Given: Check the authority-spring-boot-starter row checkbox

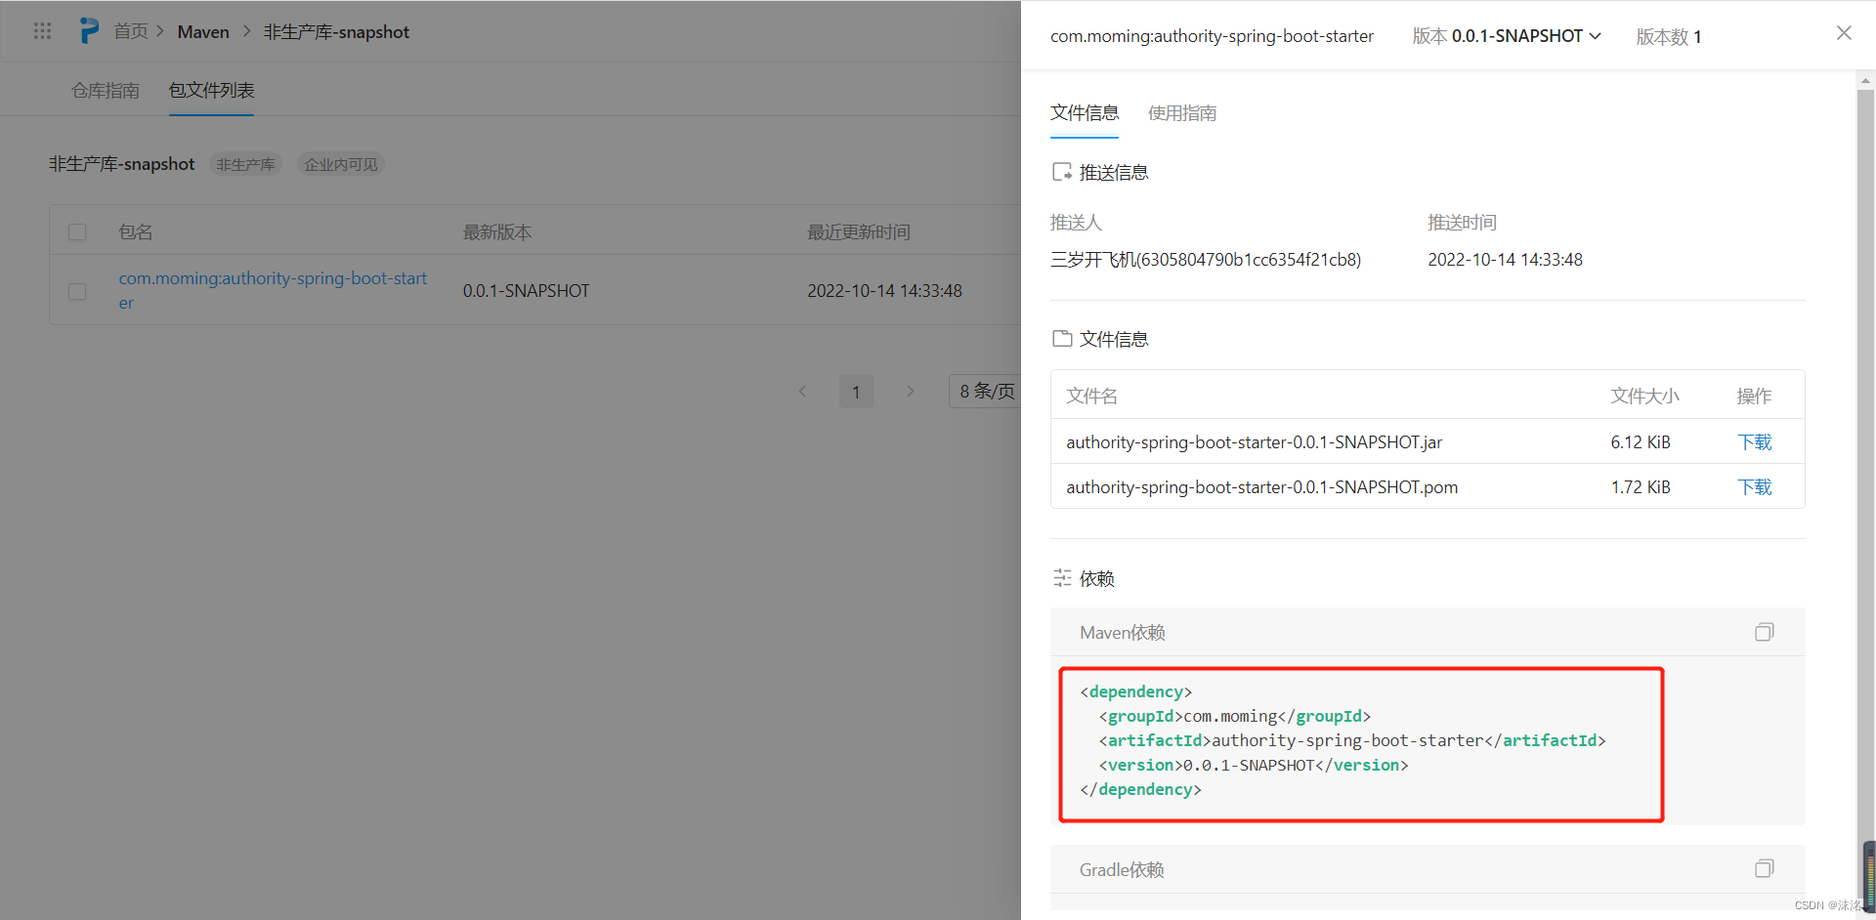Looking at the screenshot, I should 77,291.
